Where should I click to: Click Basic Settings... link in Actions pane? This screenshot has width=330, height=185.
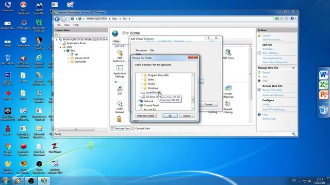pos(271,53)
